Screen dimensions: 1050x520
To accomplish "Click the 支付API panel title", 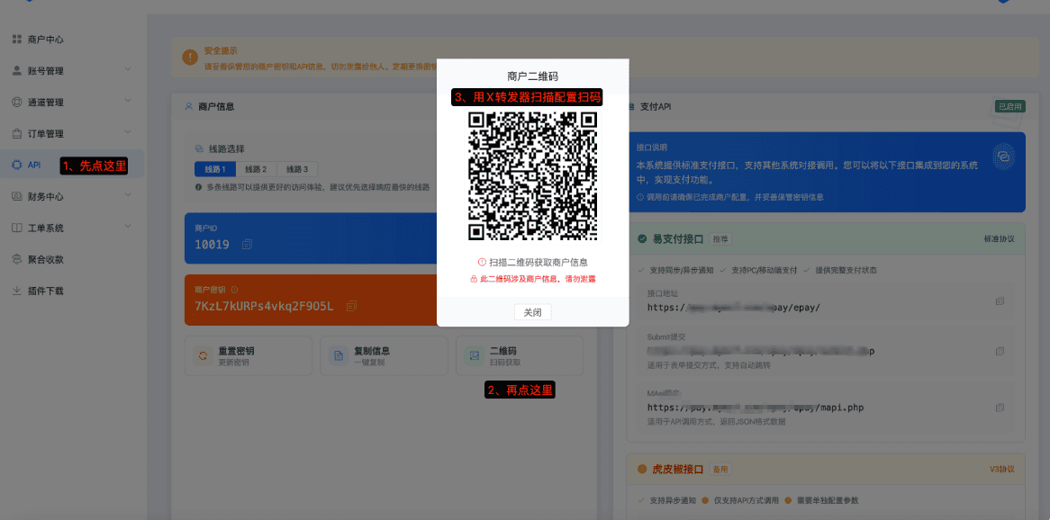I will [x=655, y=106].
